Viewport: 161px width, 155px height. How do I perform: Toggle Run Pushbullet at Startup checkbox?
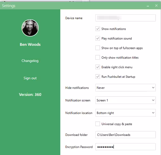click(98, 77)
